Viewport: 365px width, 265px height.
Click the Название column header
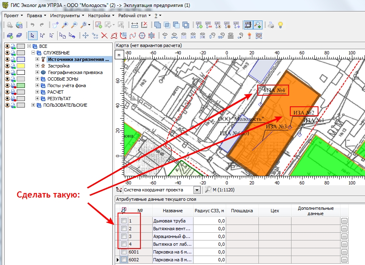pyautogui.click(x=172, y=211)
